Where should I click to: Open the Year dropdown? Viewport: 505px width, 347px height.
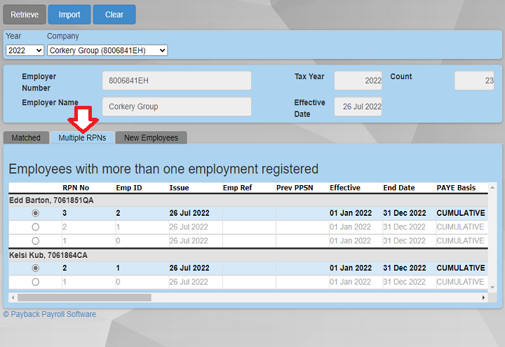tap(25, 50)
